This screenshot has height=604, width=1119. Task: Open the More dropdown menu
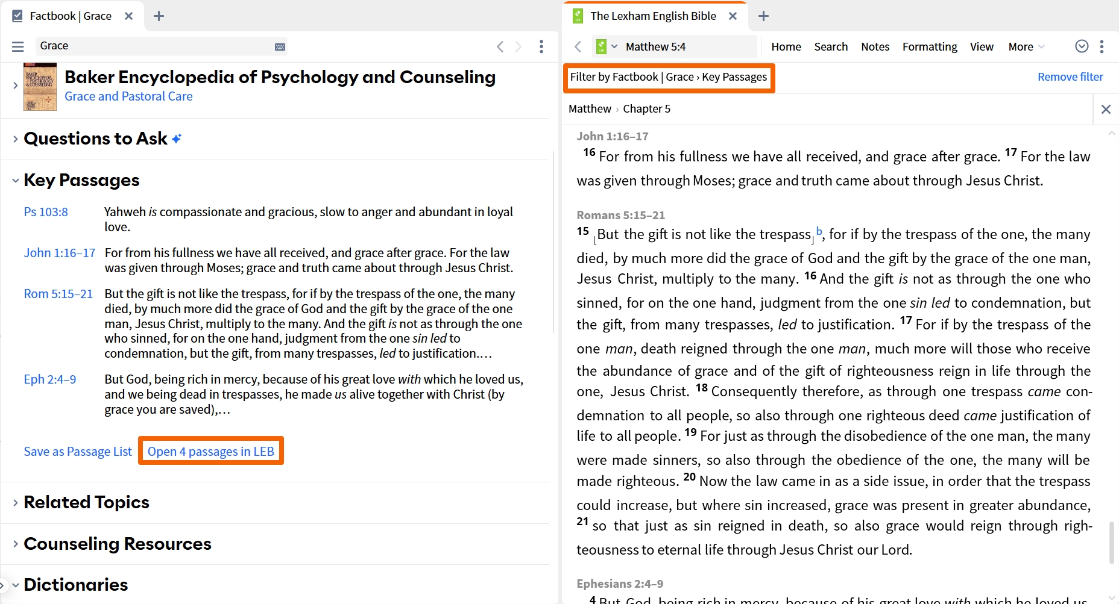pyautogui.click(x=1026, y=46)
